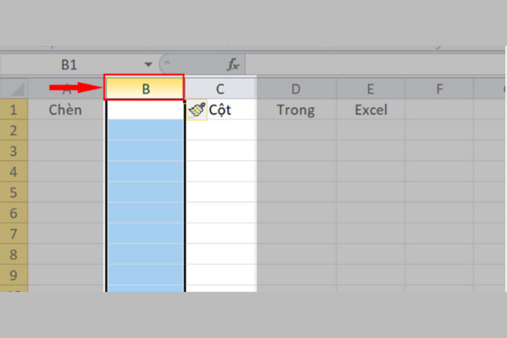Screen dimensions: 507x338
Task: Select row 6 header
Action: point(14,213)
